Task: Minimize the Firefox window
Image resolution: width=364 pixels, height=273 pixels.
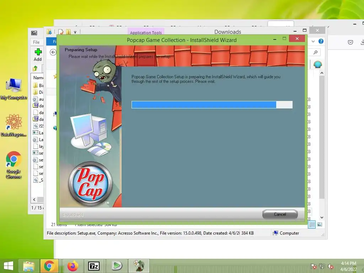Action: click(354, 24)
